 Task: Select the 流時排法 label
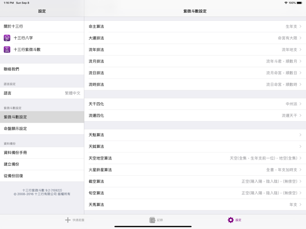[96, 85]
